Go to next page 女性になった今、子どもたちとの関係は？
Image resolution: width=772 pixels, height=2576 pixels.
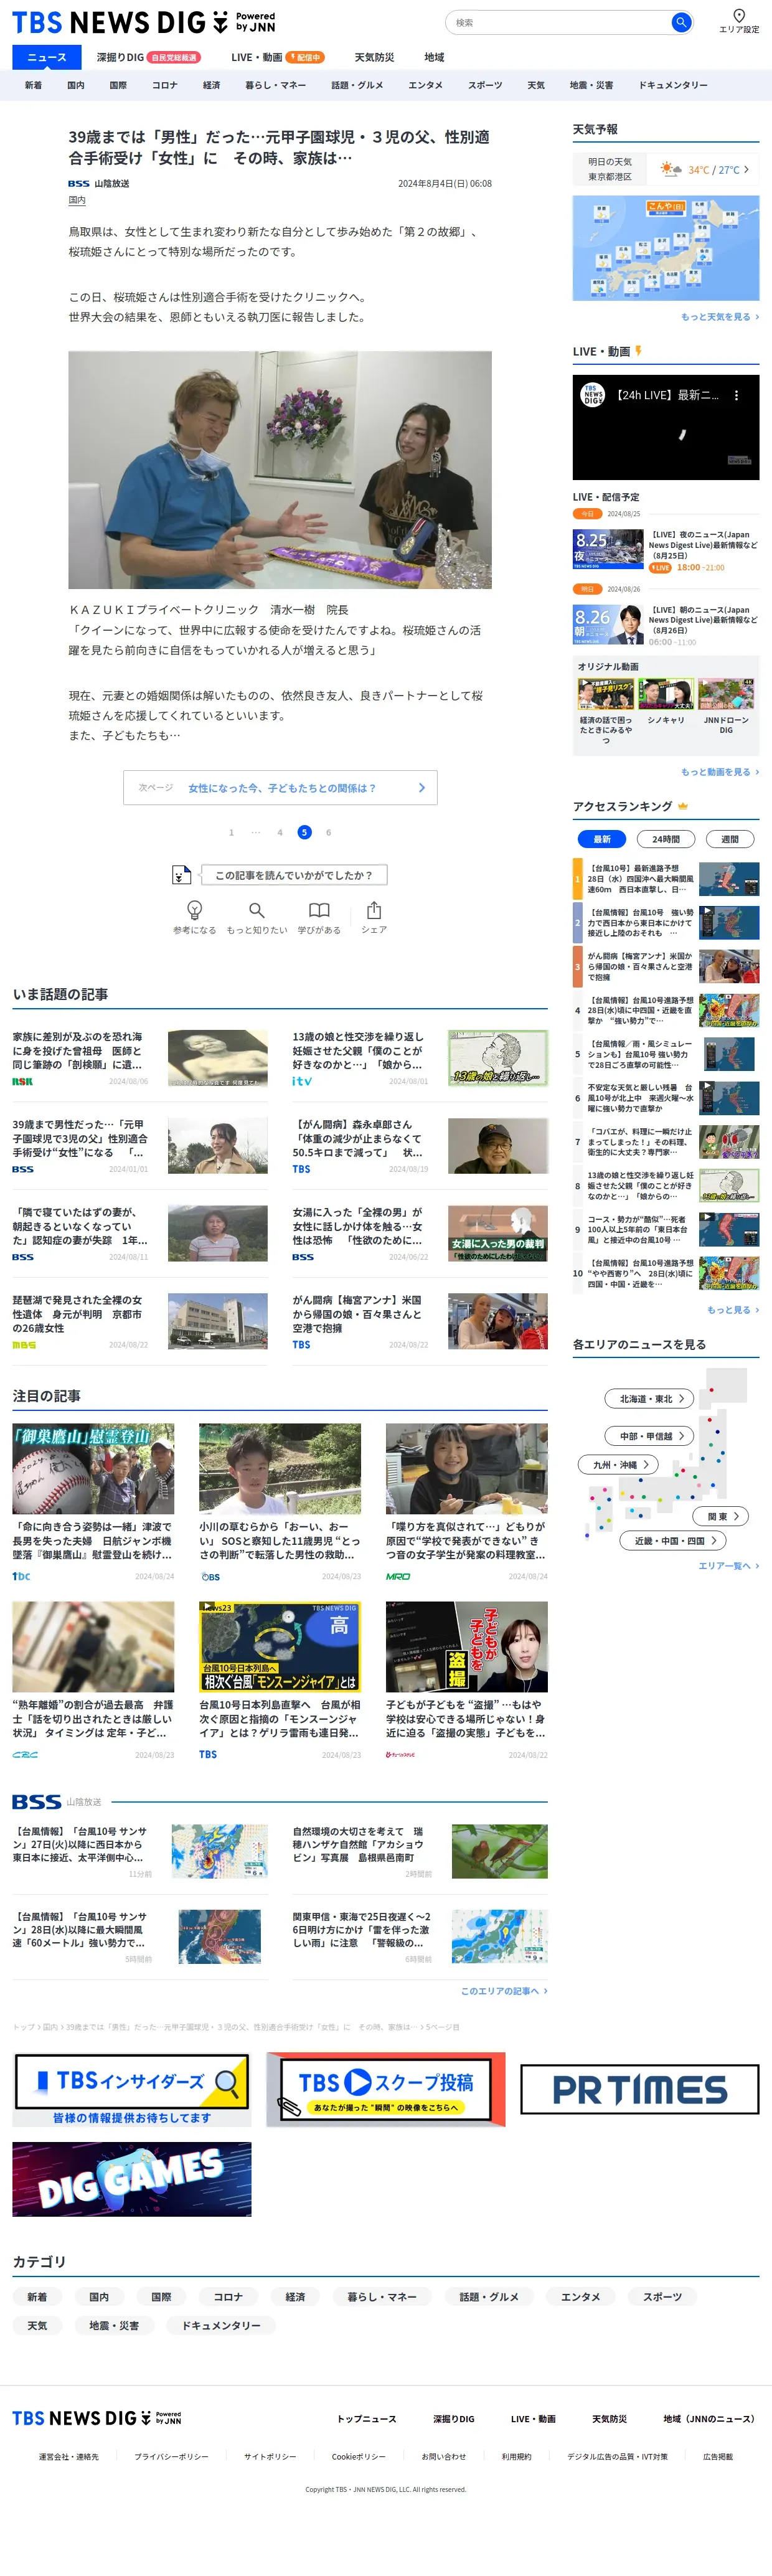(280, 788)
